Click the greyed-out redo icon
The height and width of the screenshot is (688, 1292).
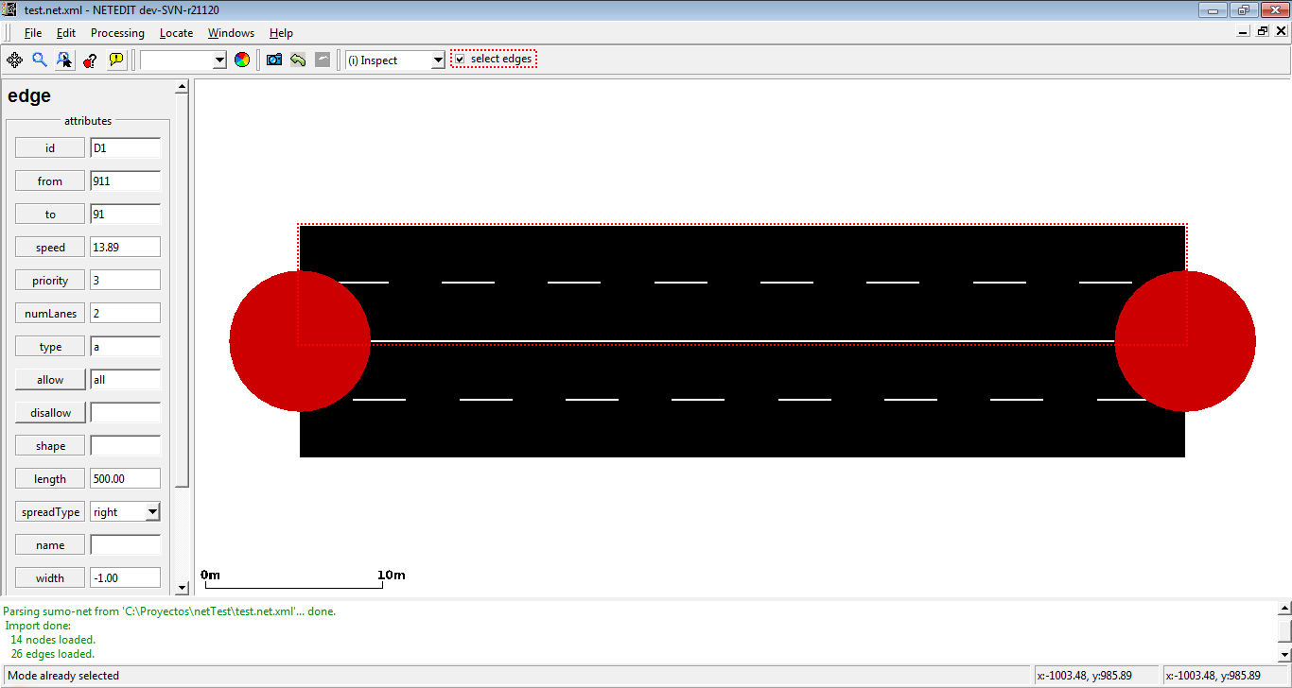323,60
